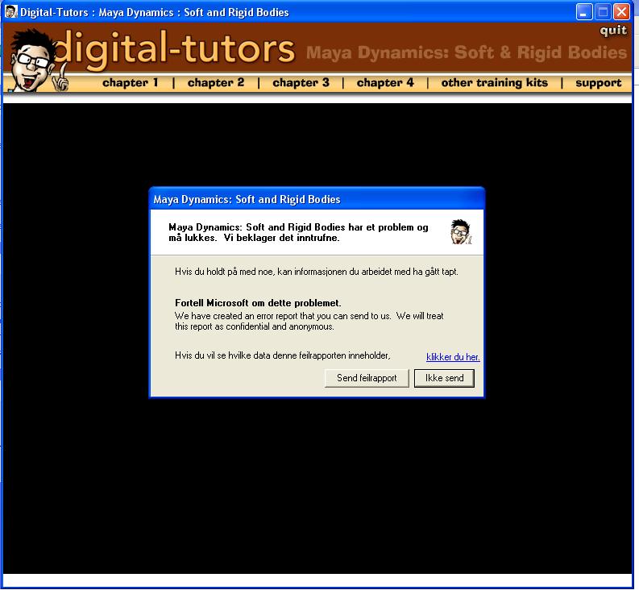Click the 'We have created an error report' text
The height and width of the screenshot is (590, 639).
tap(309, 322)
